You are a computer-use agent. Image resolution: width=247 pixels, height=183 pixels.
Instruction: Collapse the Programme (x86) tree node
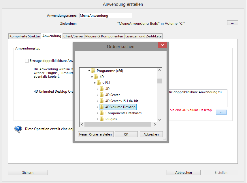89,71
